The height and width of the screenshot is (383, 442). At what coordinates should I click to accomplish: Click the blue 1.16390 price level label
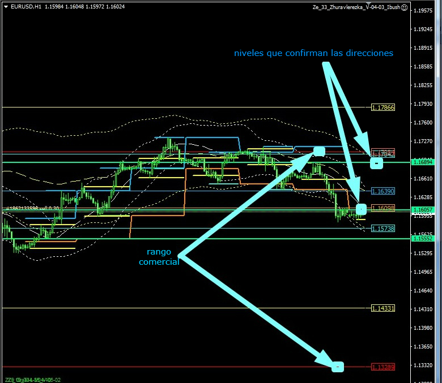click(x=383, y=191)
